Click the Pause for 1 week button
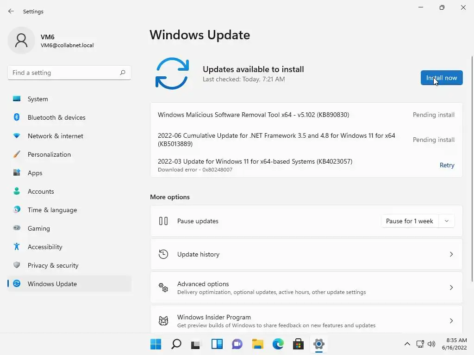The width and height of the screenshot is (474, 355). [409, 221]
